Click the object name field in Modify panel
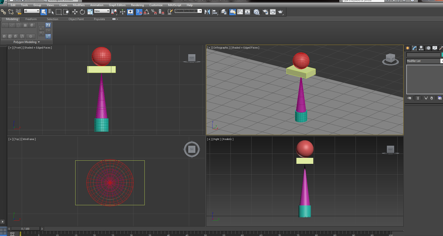 pos(423,55)
